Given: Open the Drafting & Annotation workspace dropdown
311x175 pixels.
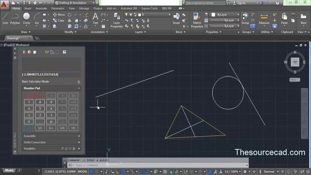Looking at the screenshot, I should [75, 3].
